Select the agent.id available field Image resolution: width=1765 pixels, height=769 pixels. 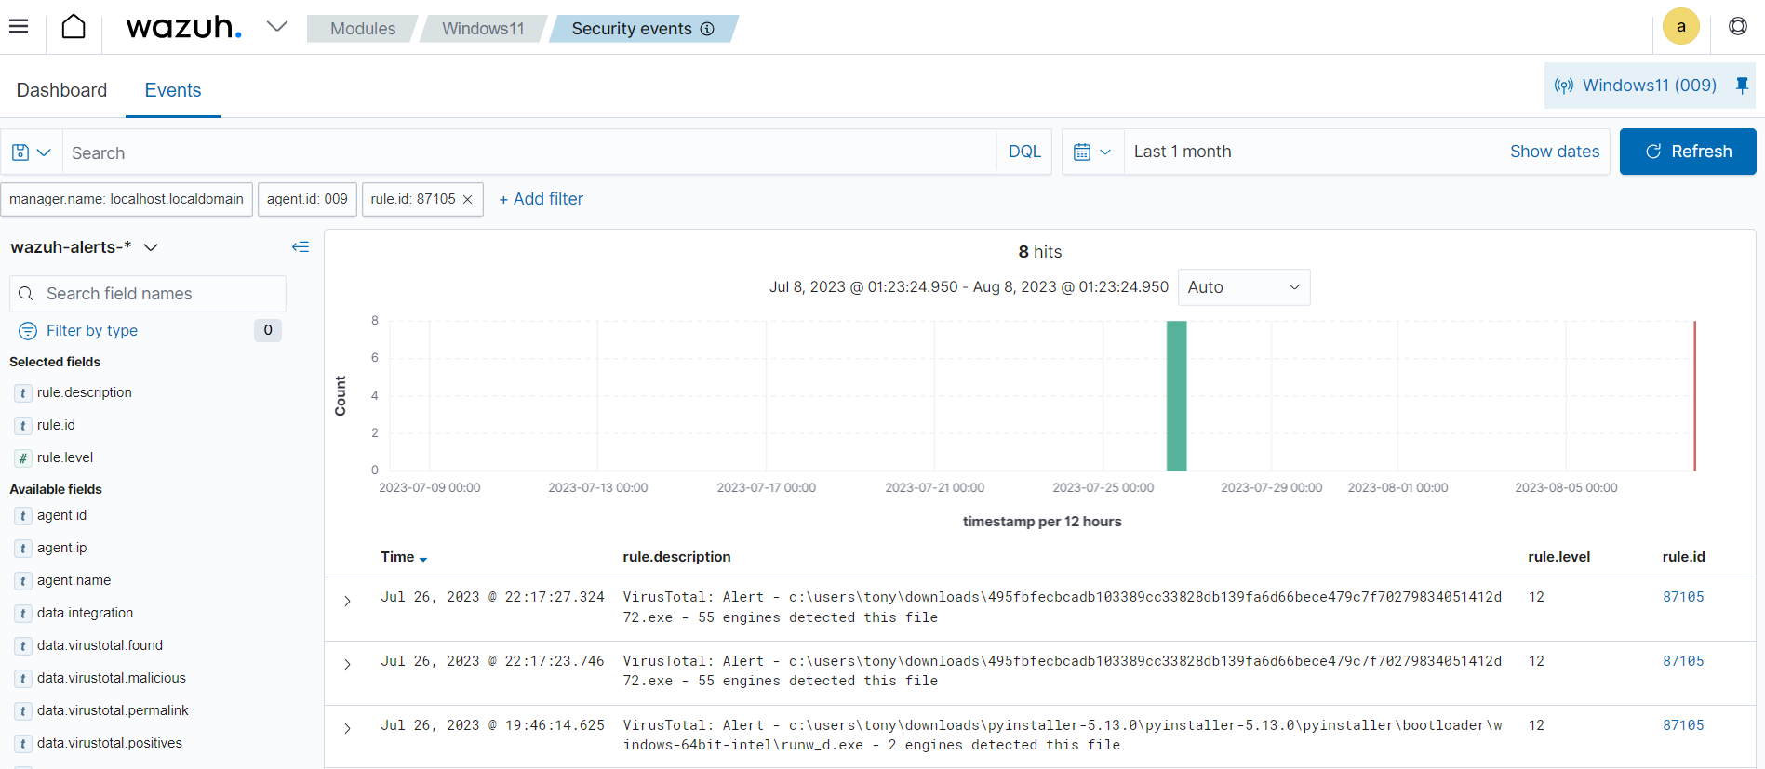61,515
